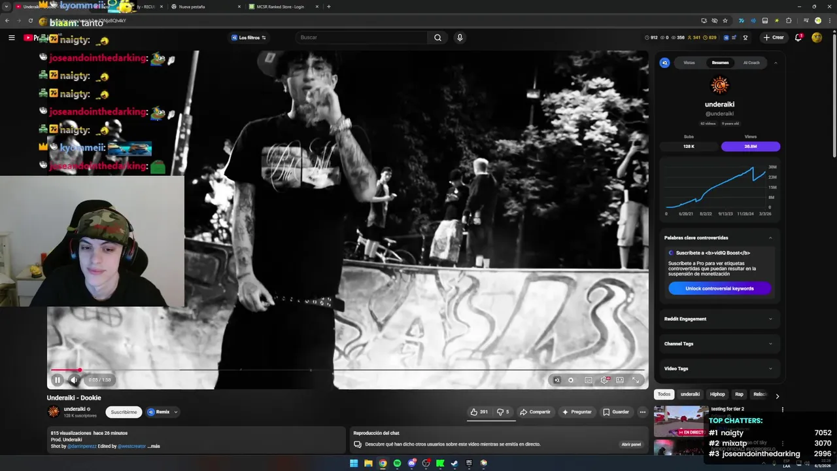837x471 pixels.
Task: Open the Chrome three-dot menu
Action: tap(828, 20)
